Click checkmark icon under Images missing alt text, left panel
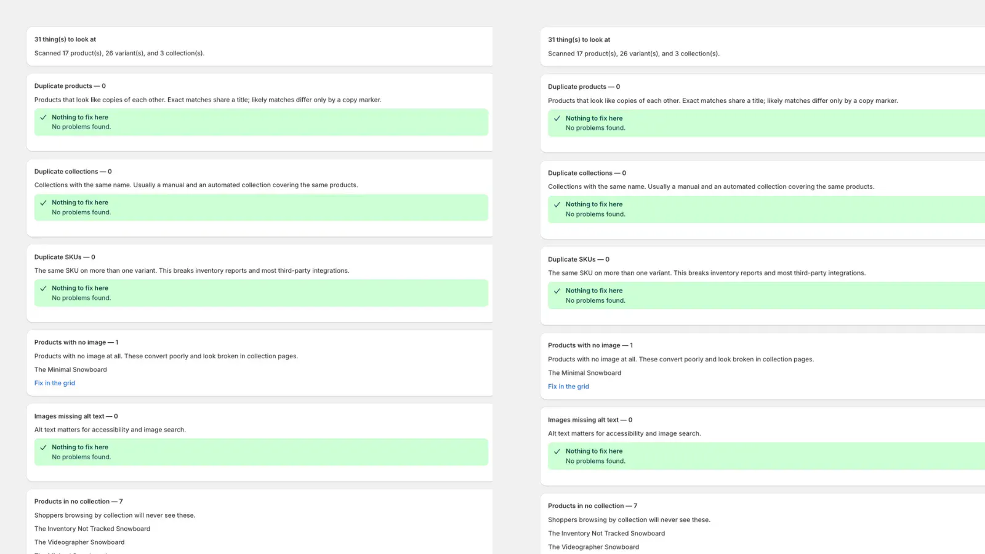The image size is (985, 554). (x=43, y=448)
